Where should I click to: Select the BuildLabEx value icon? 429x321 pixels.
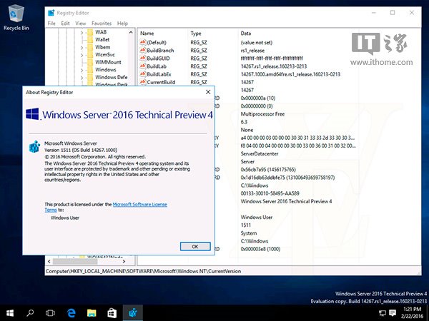click(x=142, y=74)
